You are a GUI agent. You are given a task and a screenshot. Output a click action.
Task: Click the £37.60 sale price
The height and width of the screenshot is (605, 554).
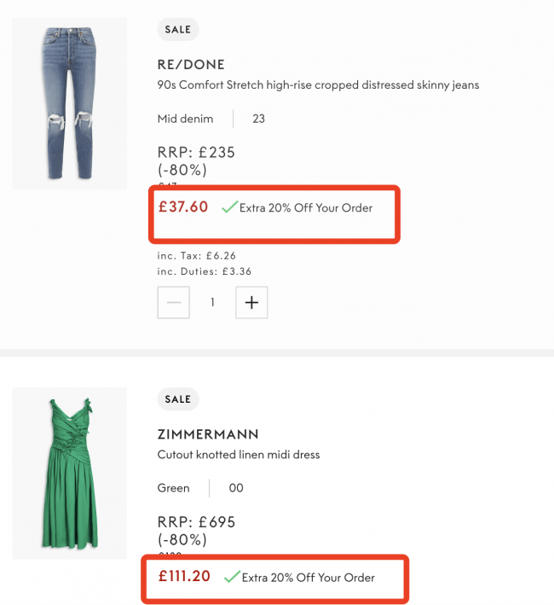coord(183,207)
